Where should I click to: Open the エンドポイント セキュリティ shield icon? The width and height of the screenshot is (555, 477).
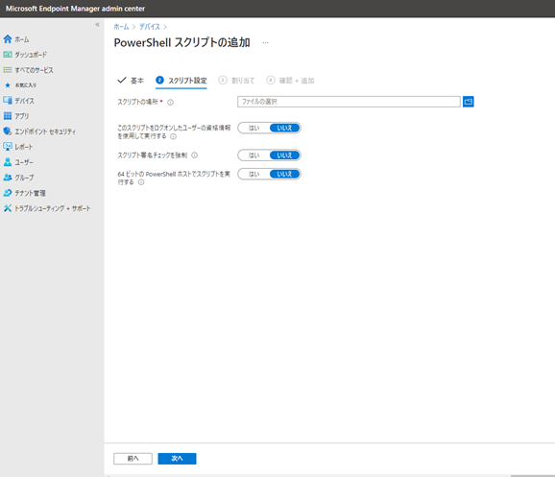point(8,131)
